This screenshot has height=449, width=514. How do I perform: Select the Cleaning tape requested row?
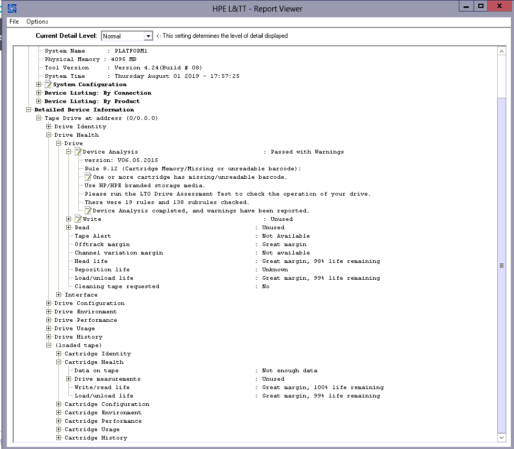tap(172, 287)
